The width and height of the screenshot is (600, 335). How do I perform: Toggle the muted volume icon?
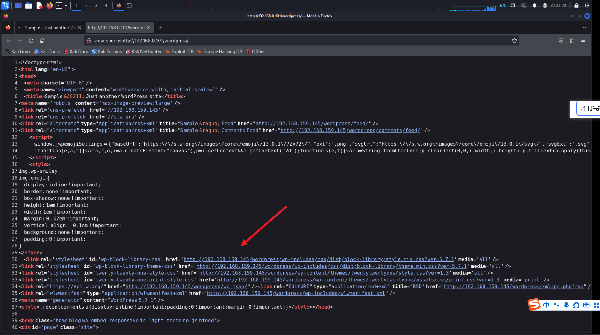[524, 6]
